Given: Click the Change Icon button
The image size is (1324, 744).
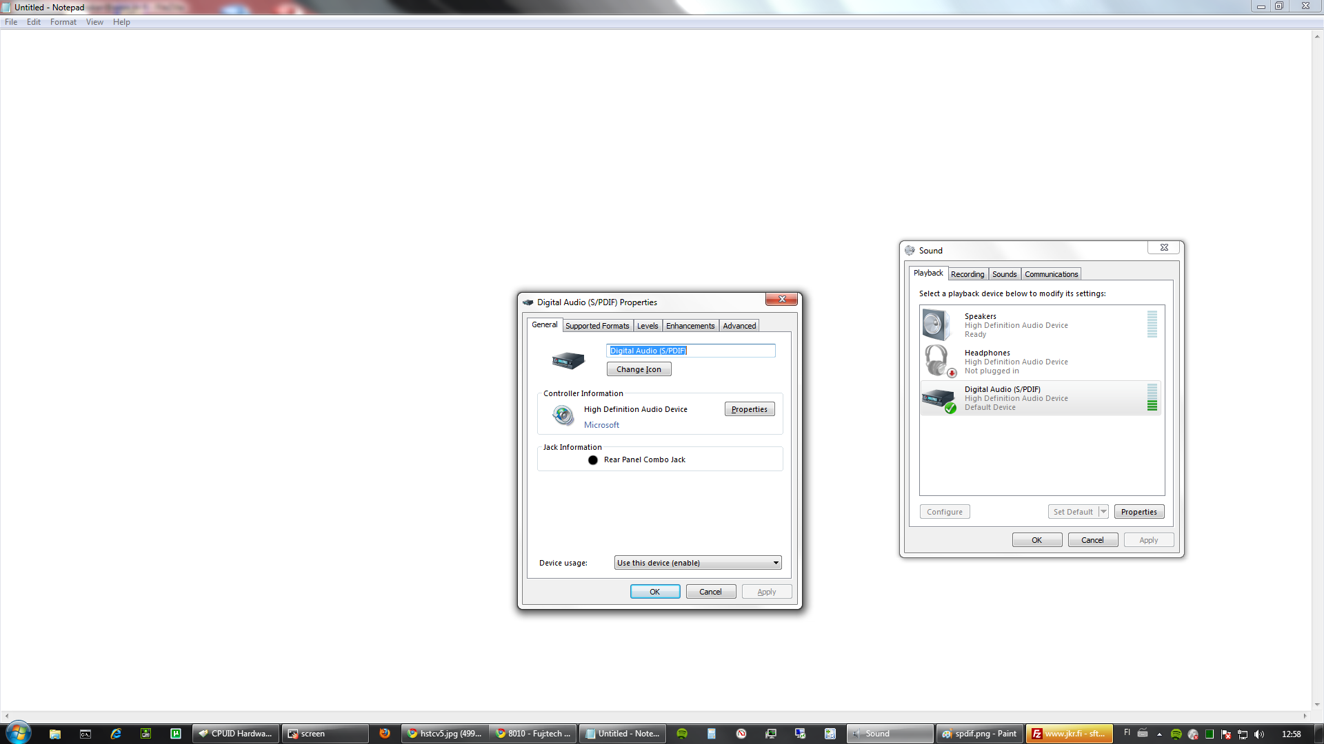Looking at the screenshot, I should pos(639,369).
